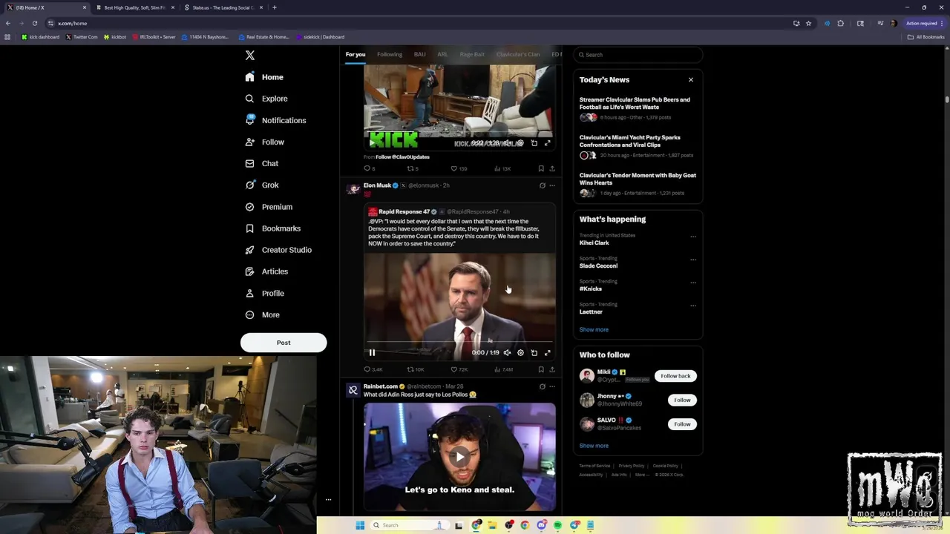The image size is (950, 534).
Task: Open Spotify from the taskbar
Action: tap(557, 525)
